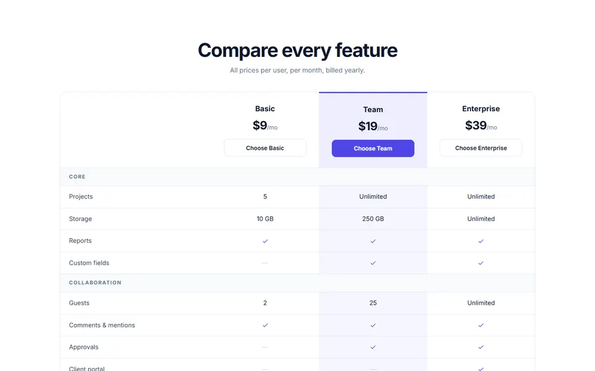This screenshot has height=371, width=595.
Task: Click Comments & mentions checkmark under Team
Action: coord(373,325)
